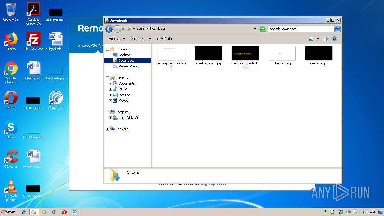Select Desktop under Favorites
The image size is (384, 216).
pyautogui.click(x=124, y=55)
